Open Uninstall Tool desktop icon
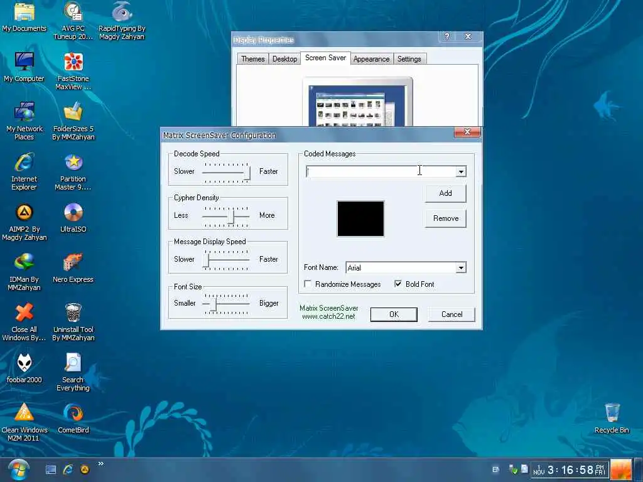Screen dimensions: 643x482 click(x=73, y=322)
